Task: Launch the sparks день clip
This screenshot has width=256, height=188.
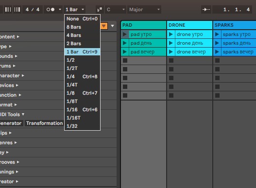Action: (217, 43)
